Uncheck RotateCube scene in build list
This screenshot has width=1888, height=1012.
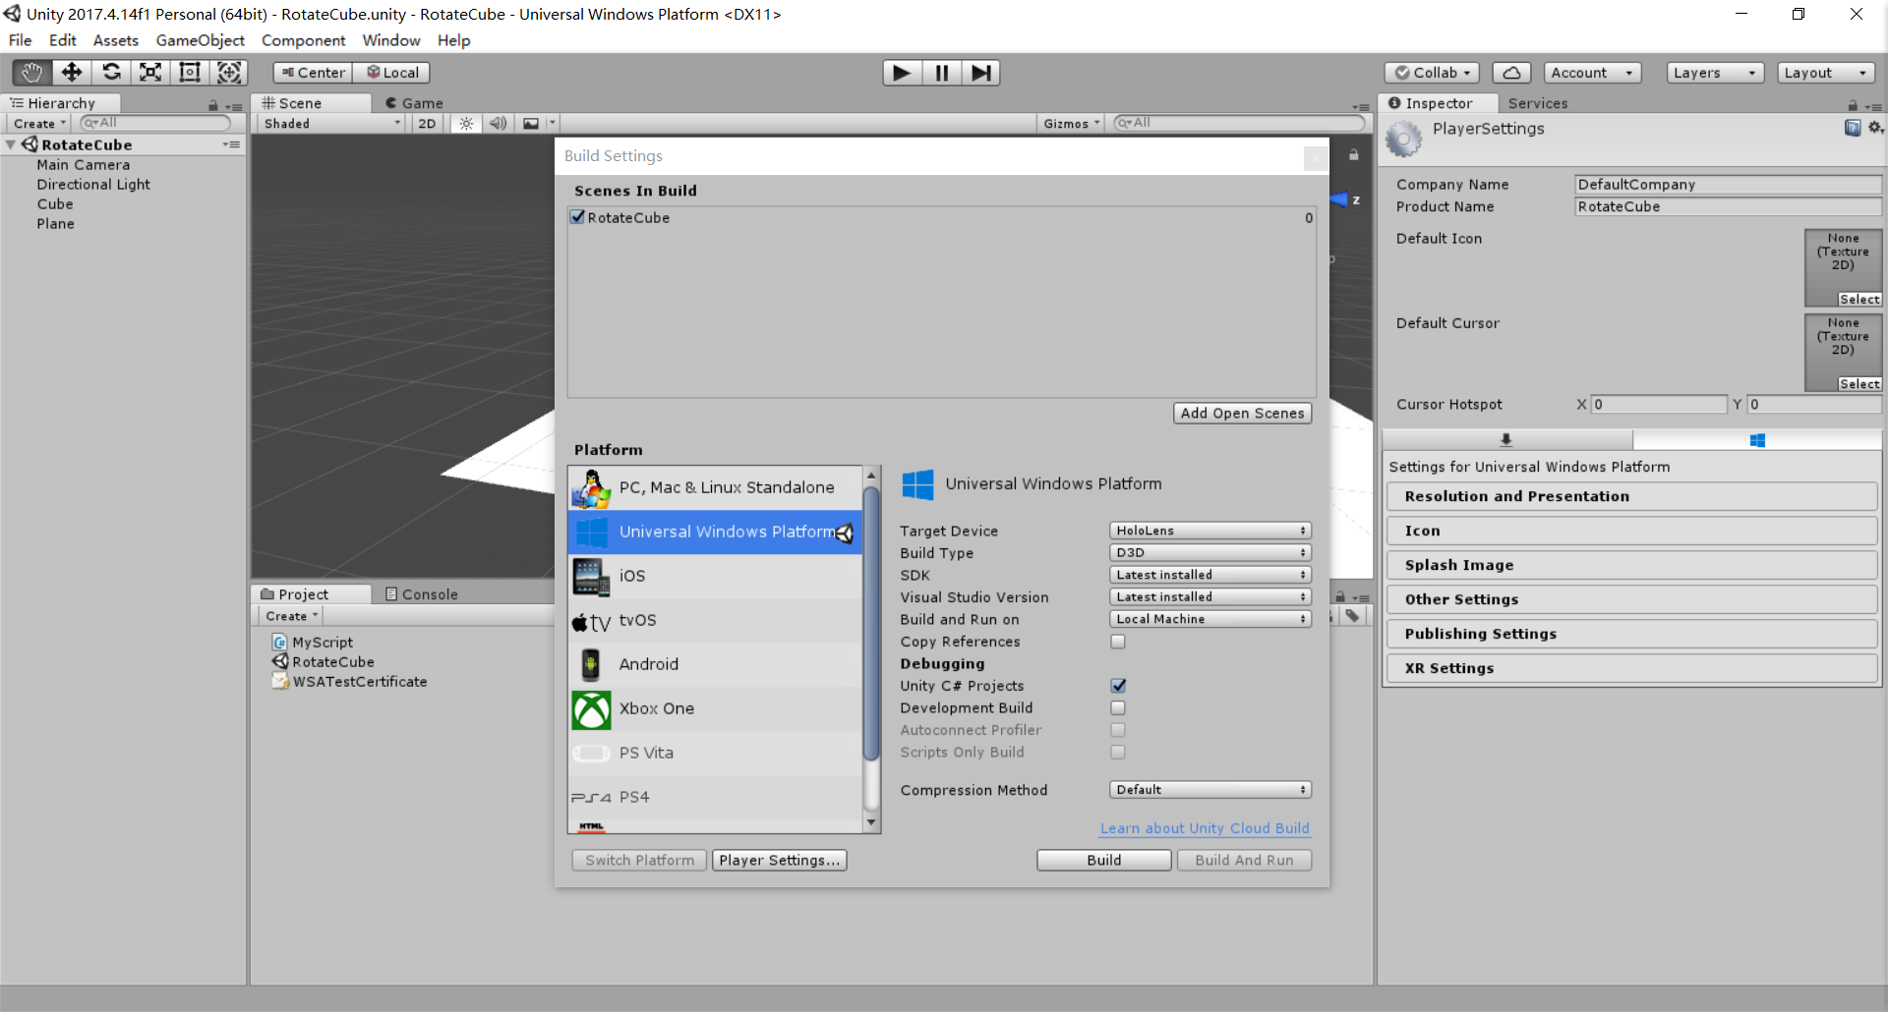pyautogui.click(x=577, y=217)
